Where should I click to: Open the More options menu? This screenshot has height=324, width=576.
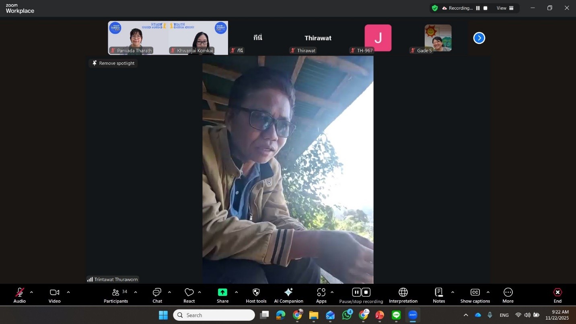pyautogui.click(x=508, y=295)
